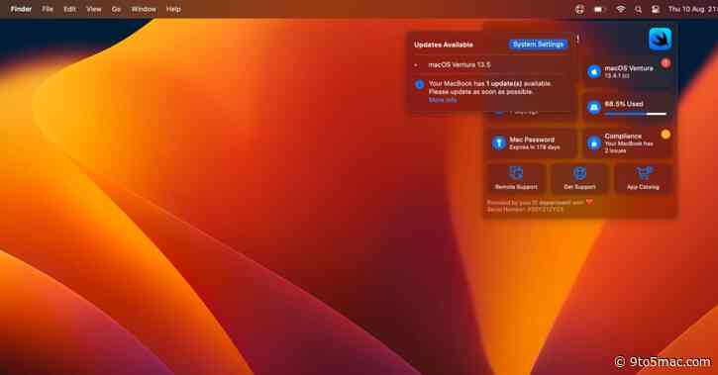This screenshot has height=375, width=718.
Task: Open the Mac Password tile
Action: 531,143
